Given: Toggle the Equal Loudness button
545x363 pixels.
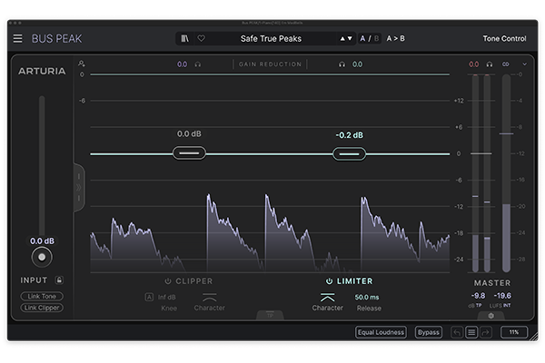Looking at the screenshot, I should 381,332.
